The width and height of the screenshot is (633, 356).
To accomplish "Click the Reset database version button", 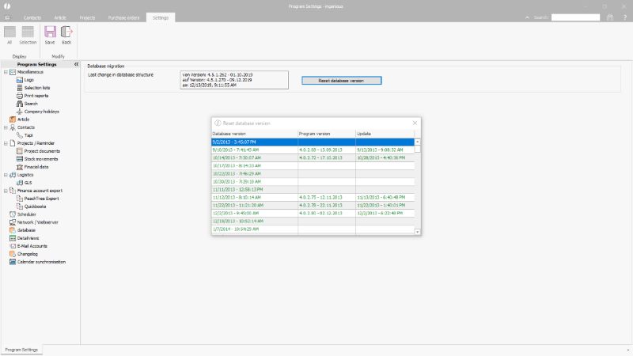I will pos(341,81).
